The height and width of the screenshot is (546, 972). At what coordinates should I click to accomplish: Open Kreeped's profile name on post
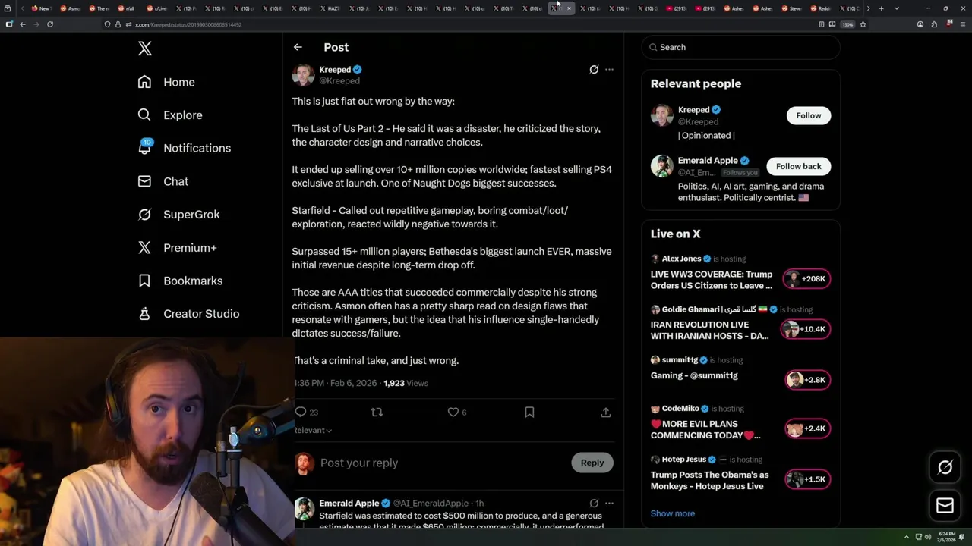point(335,70)
